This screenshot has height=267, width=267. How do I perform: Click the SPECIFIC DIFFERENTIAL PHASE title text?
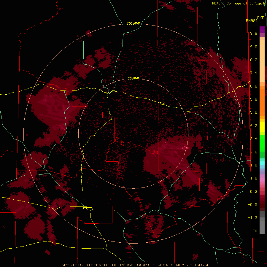pyautogui.click(x=97, y=265)
